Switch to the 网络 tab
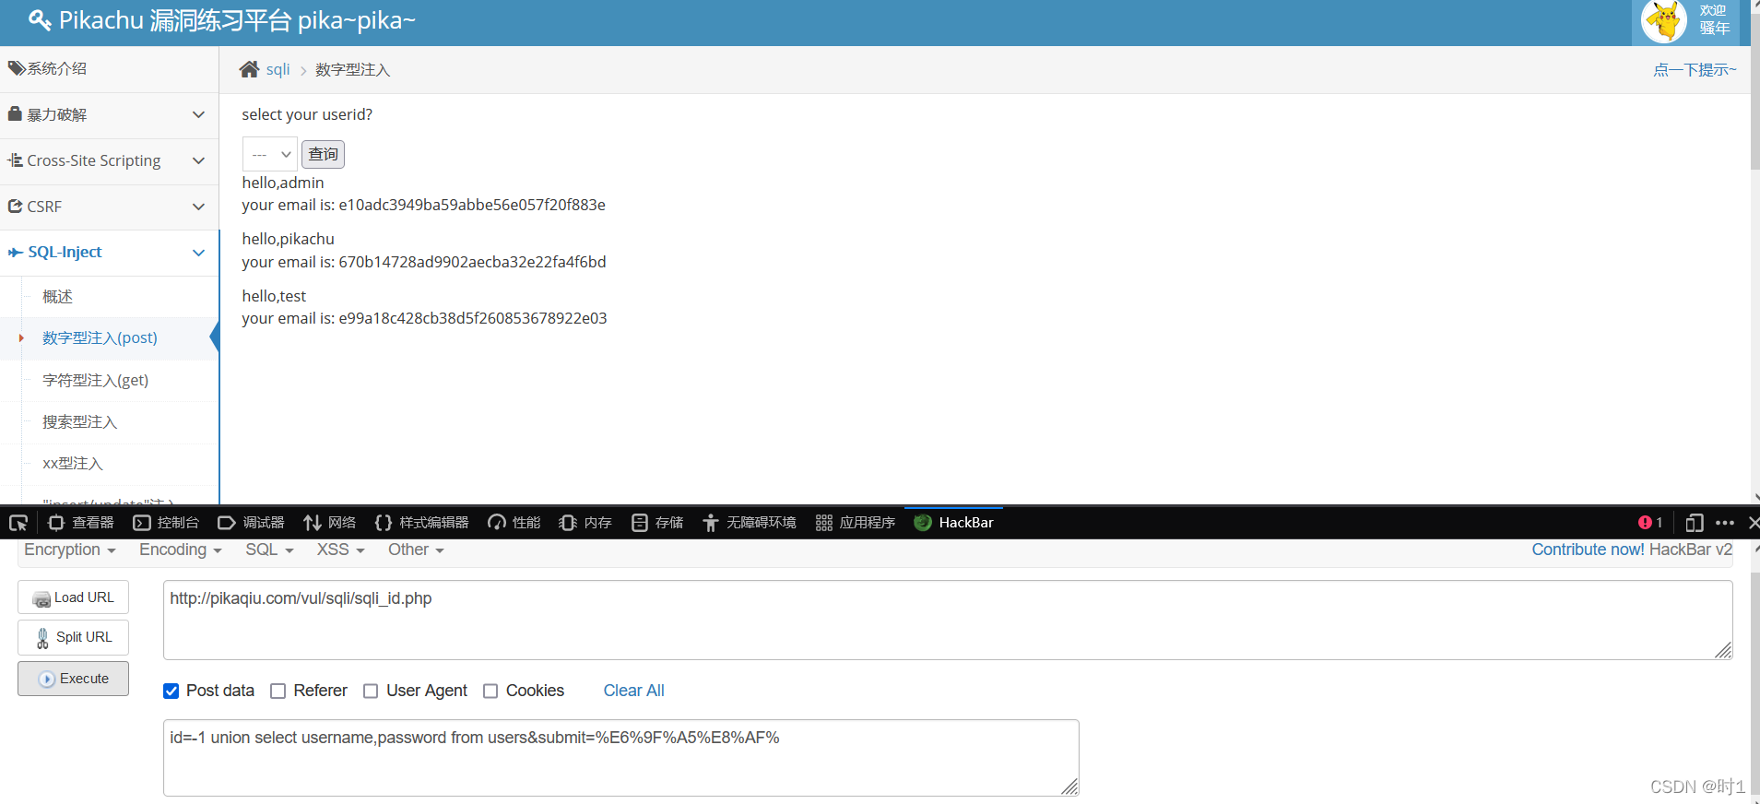 (x=330, y=523)
